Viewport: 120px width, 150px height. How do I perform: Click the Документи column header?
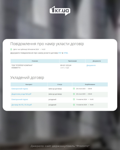(97, 61)
